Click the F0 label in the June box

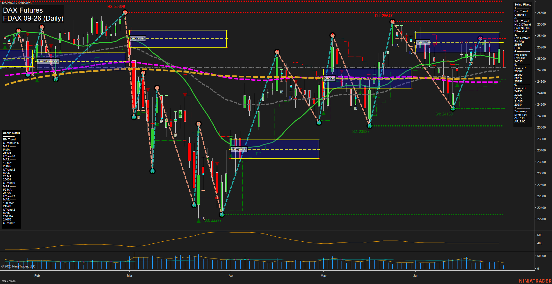click(482, 44)
